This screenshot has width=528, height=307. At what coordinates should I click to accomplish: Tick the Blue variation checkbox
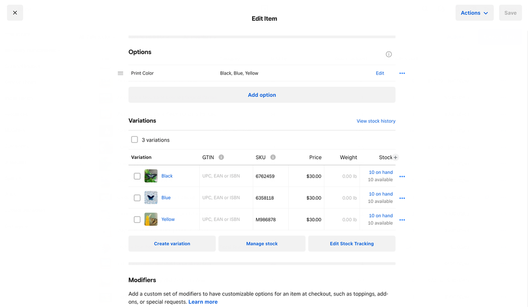pyautogui.click(x=137, y=198)
